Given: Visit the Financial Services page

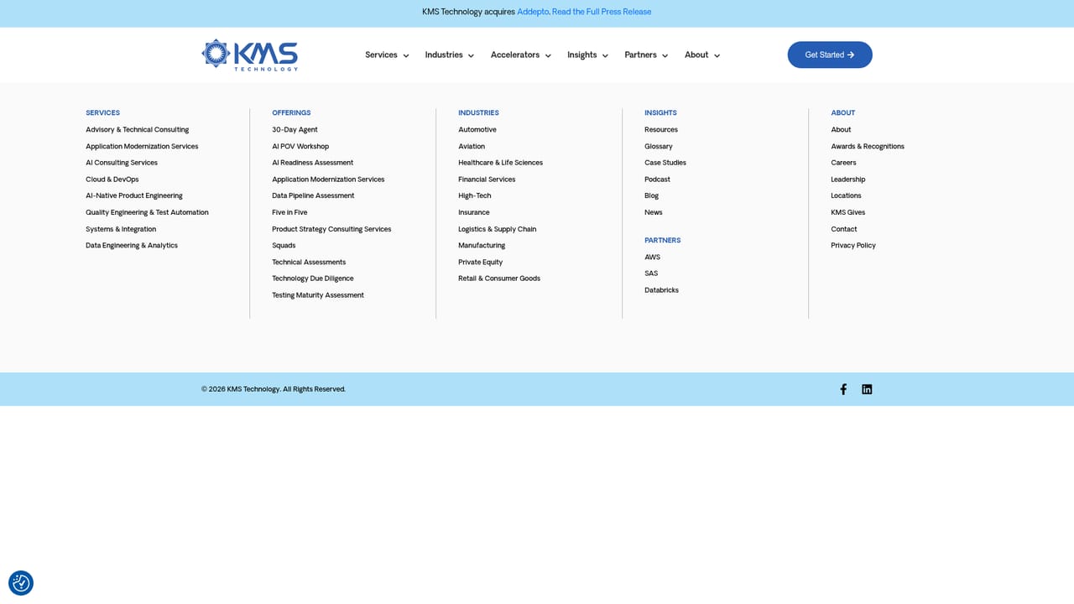Looking at the screenshot, I should (487, 180).
